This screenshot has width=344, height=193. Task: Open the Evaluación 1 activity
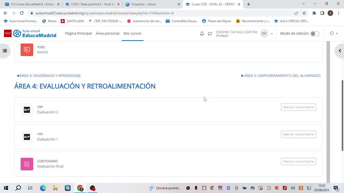point(48,139)
